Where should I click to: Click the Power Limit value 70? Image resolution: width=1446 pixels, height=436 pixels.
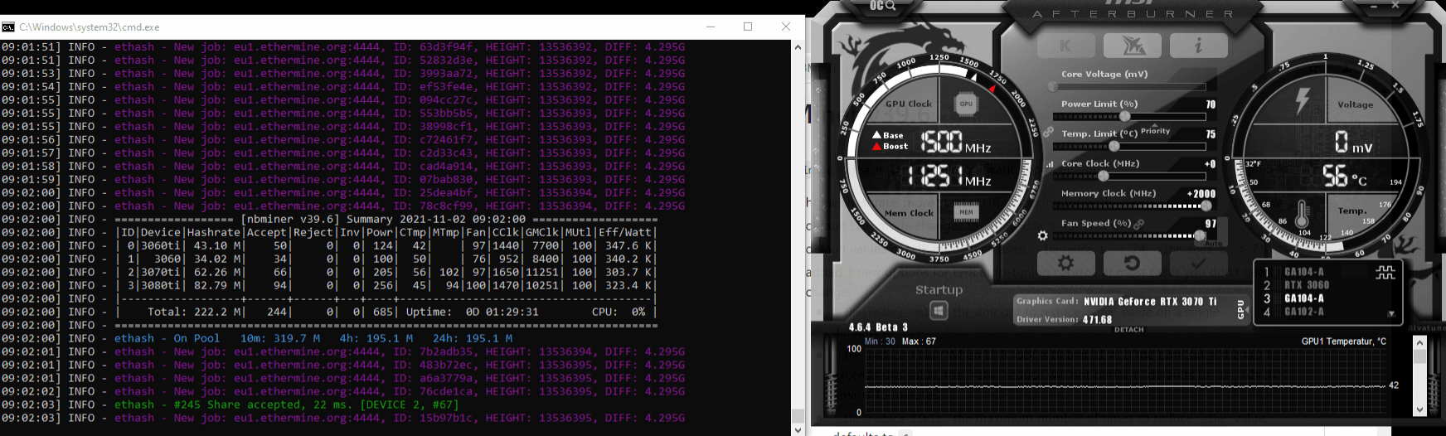click(1211, 104)
